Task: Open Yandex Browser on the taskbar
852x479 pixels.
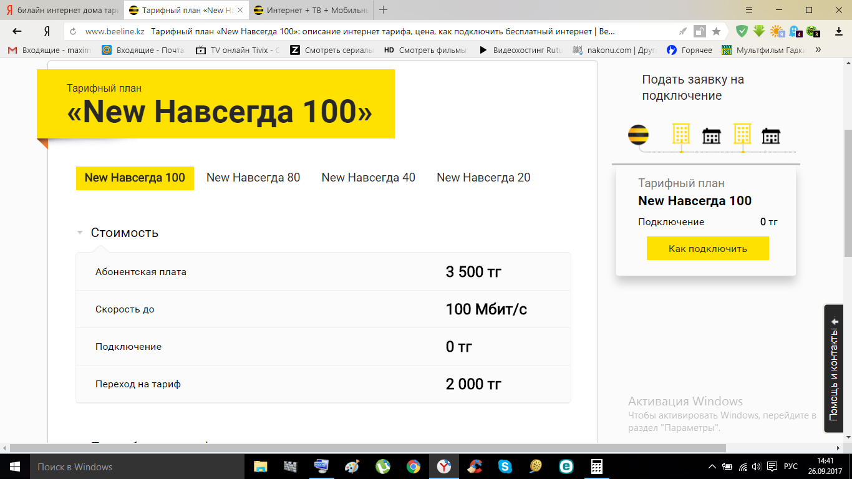Action: pos(443,467)
